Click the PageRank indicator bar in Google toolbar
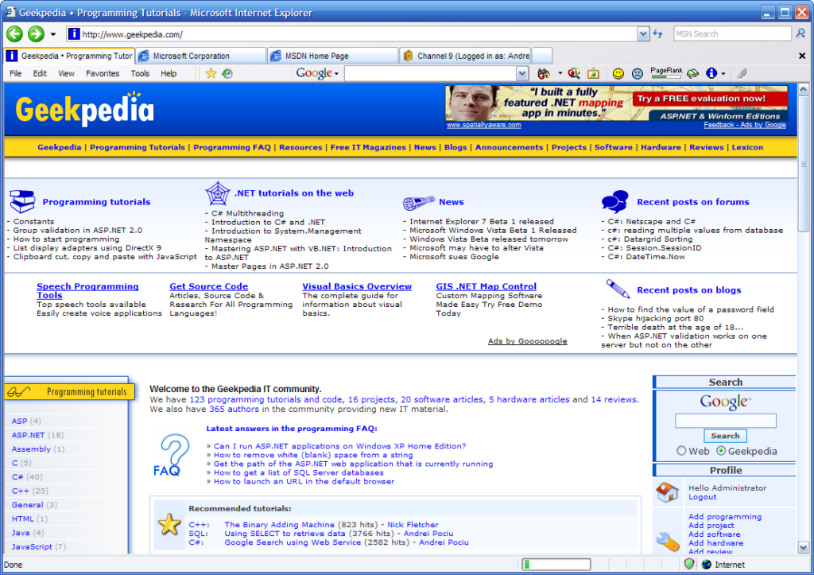The image size is (814, 575). [666, 74]
